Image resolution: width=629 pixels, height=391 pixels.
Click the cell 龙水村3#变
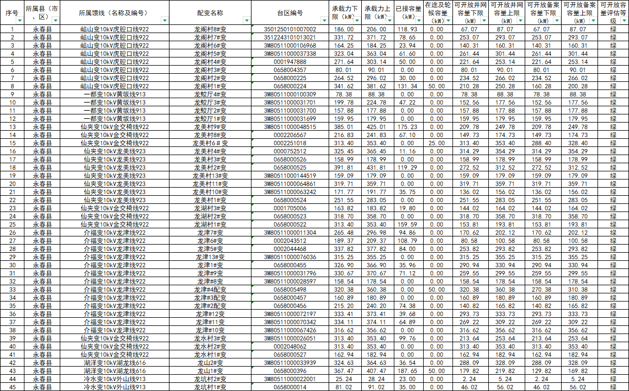210,338
